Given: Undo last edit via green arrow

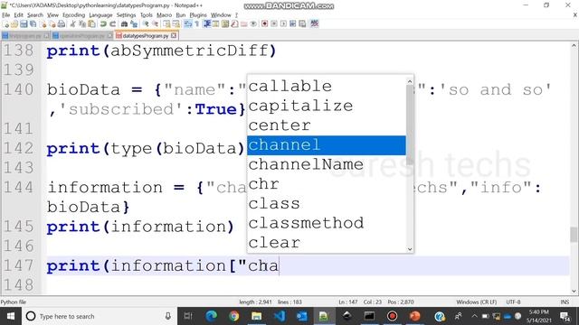Looking at the screenshot, I should click(x=103, y=24).
